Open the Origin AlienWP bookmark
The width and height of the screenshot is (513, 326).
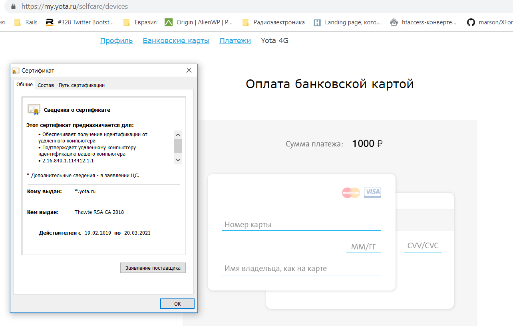coord(199,22)
